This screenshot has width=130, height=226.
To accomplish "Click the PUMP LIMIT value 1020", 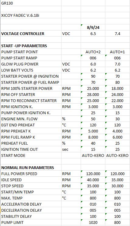I will pyautogui.click(x=93, y=222).
